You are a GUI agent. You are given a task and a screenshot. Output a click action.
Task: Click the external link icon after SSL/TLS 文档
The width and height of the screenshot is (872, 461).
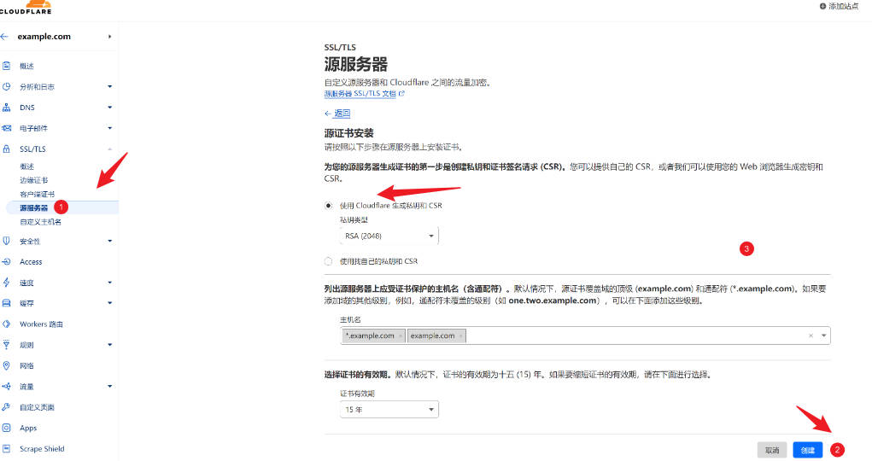tap(401, 93)
